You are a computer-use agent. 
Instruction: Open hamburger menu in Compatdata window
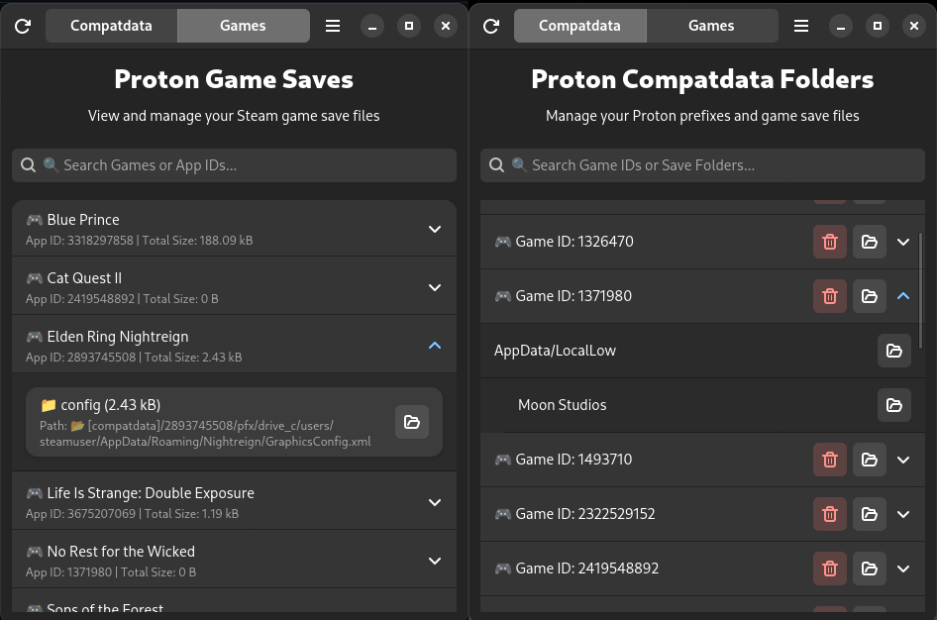tap(801, 26)
